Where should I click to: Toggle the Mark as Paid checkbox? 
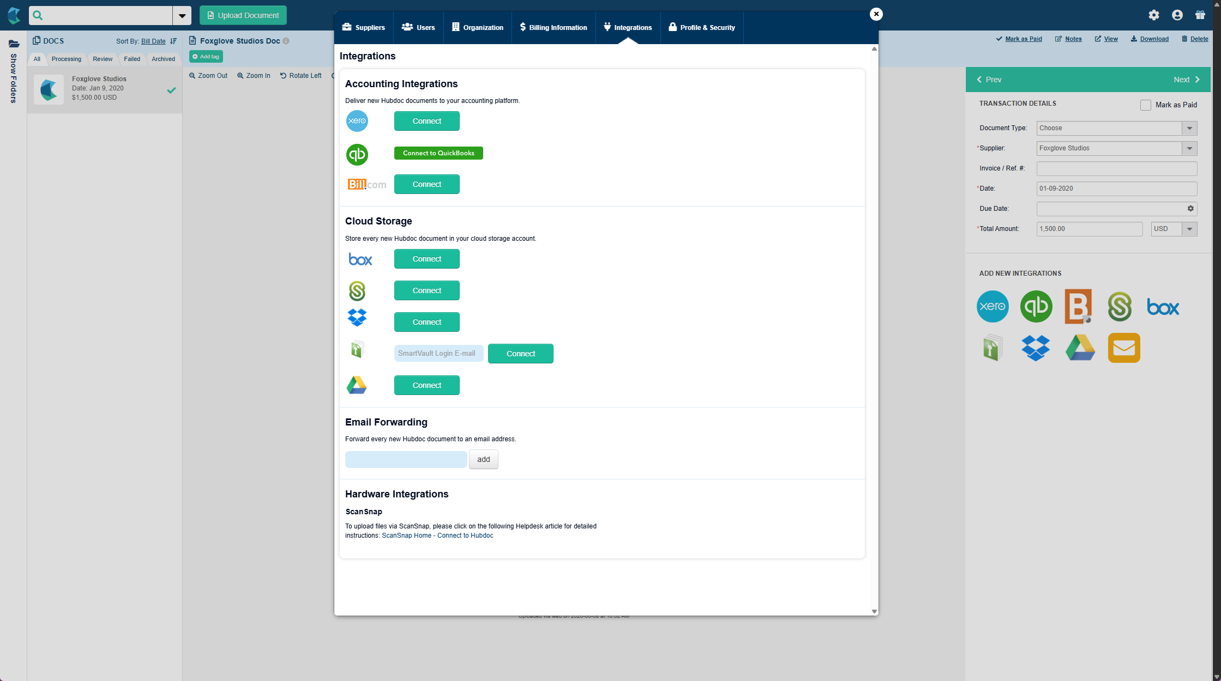1146,105
